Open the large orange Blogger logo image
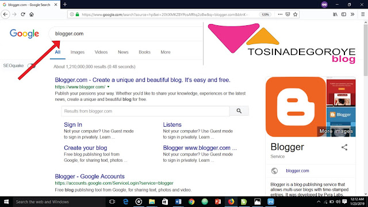368x207 pixels. pyautogui.click(x=296, y=107)
